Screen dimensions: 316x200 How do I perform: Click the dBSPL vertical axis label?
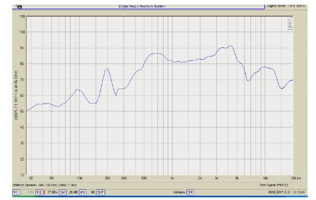click(x=16, y=98)
